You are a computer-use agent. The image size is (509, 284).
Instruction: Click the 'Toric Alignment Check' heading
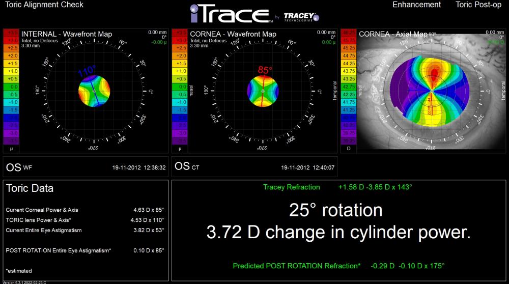44,5
